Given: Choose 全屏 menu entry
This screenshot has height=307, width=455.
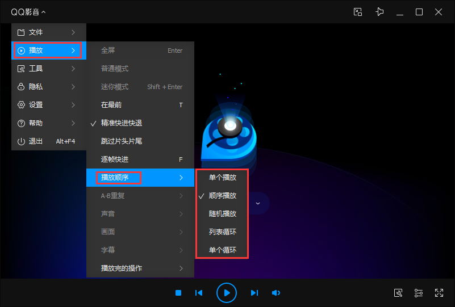Looking at the screenshot, I should pos(140,51).
